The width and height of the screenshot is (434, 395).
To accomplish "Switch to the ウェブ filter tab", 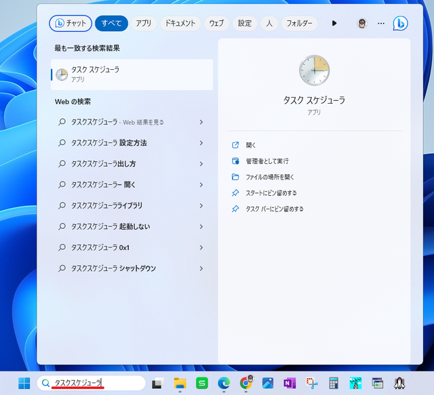I will 216,23.
